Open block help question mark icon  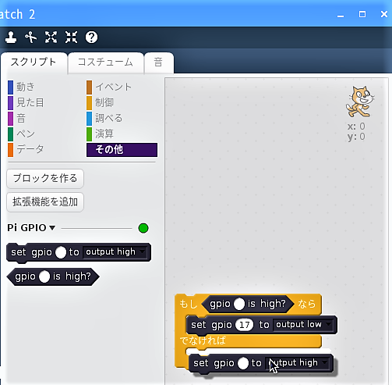91,37
